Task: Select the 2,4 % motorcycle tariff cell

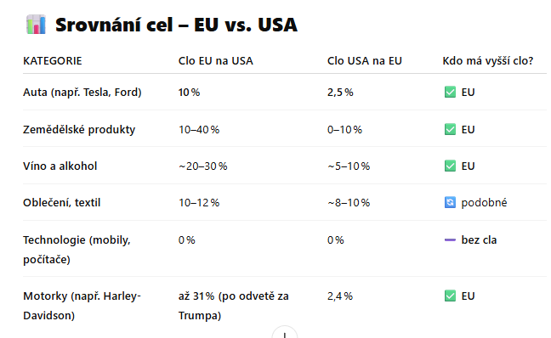Action: click(x=340, y=296)
